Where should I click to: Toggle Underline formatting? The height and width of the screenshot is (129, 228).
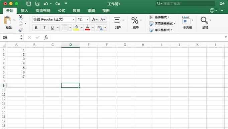52,28
